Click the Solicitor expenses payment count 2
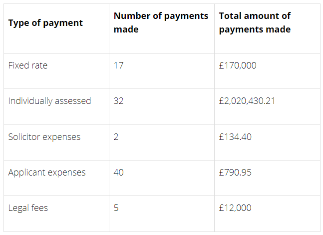Screen dimensions: 323x235 (116, 137)
